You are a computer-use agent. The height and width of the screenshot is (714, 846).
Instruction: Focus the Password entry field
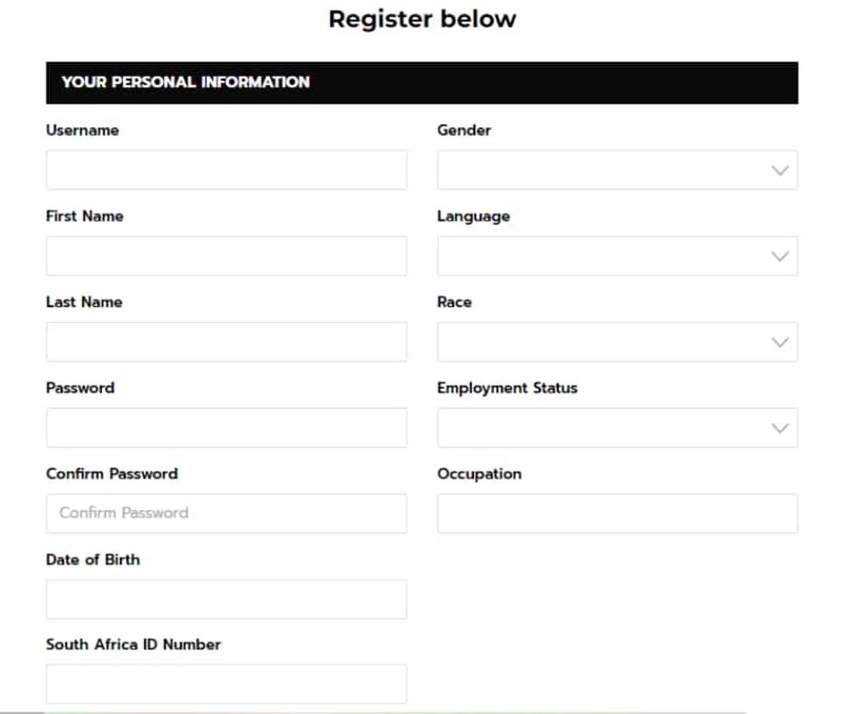click(224, 428)
